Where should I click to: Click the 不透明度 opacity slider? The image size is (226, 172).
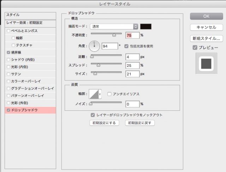pos(106,34)
